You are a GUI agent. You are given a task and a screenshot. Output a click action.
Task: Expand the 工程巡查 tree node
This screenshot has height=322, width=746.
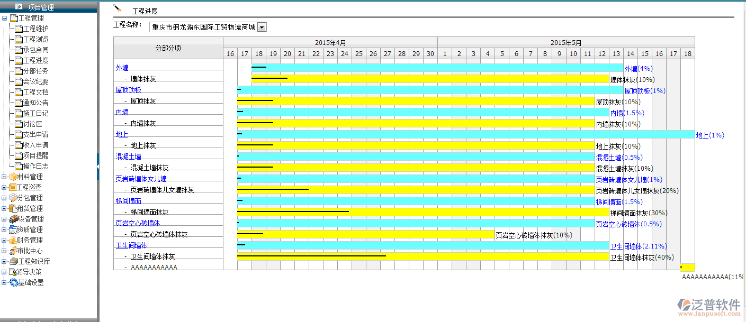(4, 187)
